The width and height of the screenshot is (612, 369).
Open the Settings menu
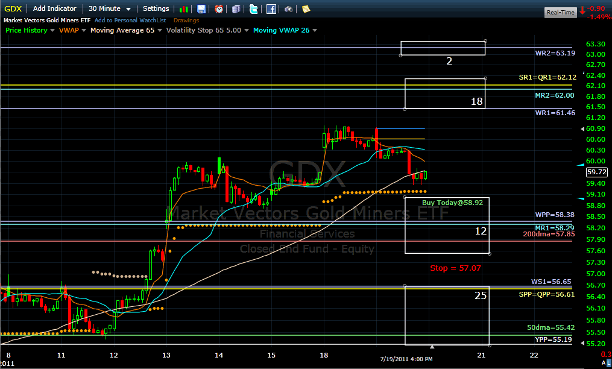click(x=156, y=8)
